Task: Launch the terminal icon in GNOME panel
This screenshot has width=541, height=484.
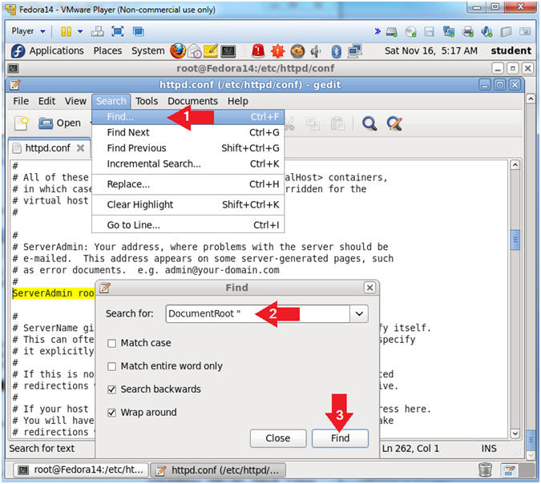Action: click(228, 51)
